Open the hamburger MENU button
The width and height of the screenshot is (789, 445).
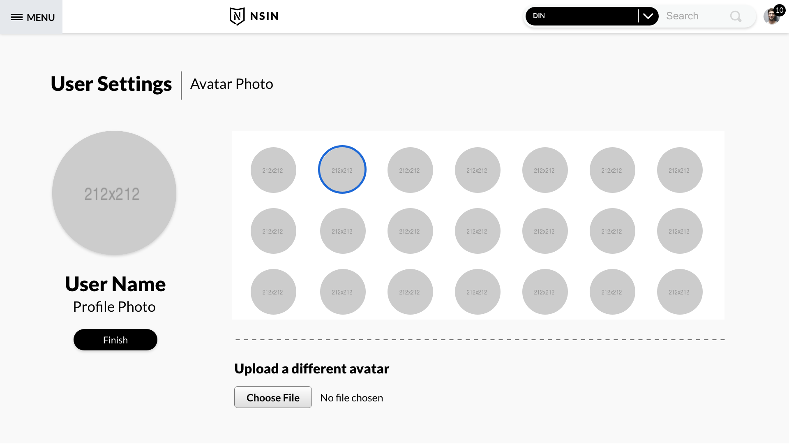click(32, 17)
